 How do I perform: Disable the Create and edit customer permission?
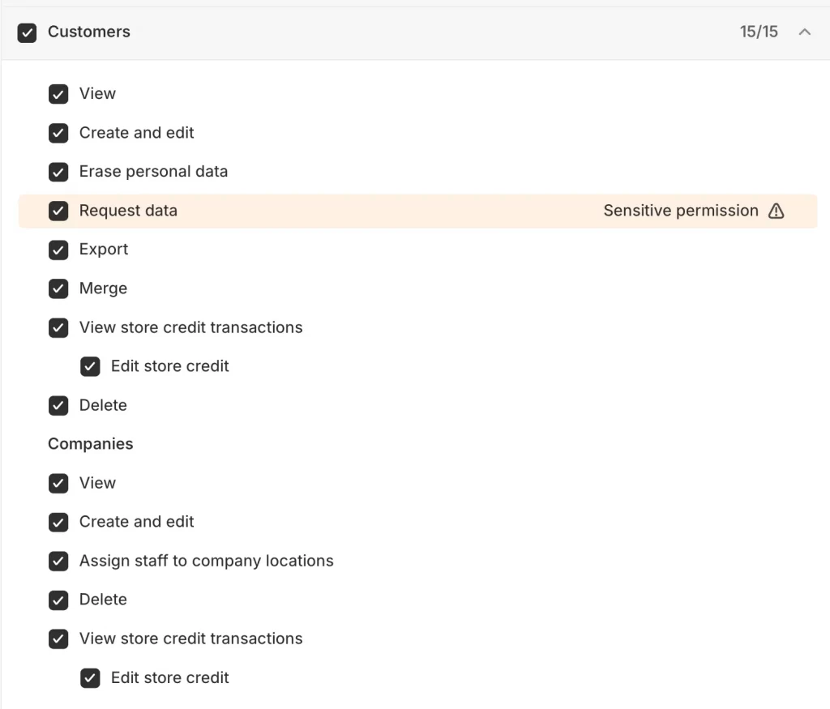click(58, 133)
